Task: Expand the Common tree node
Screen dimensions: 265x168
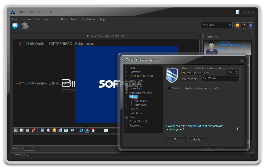Action: click(127, 72)
